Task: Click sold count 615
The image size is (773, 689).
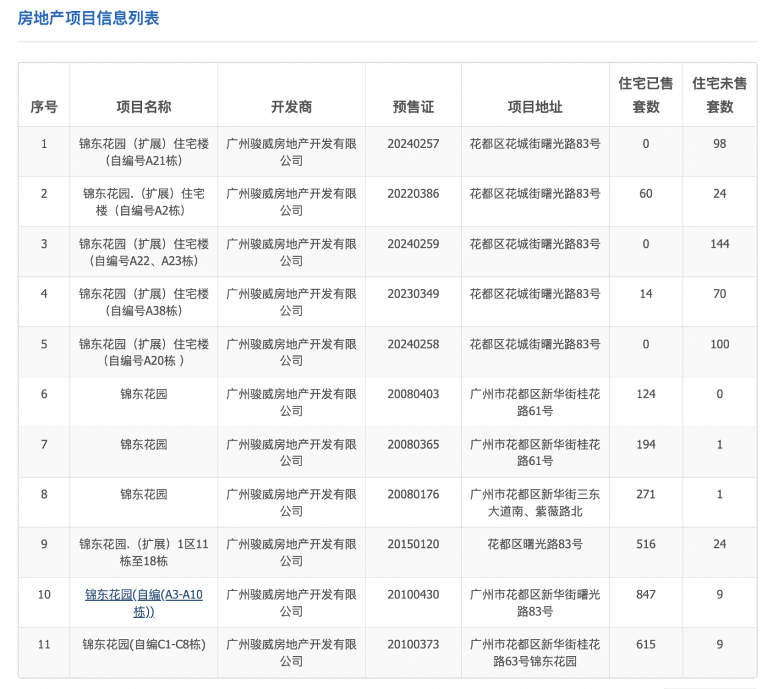Action: click(x=646, y=645)
